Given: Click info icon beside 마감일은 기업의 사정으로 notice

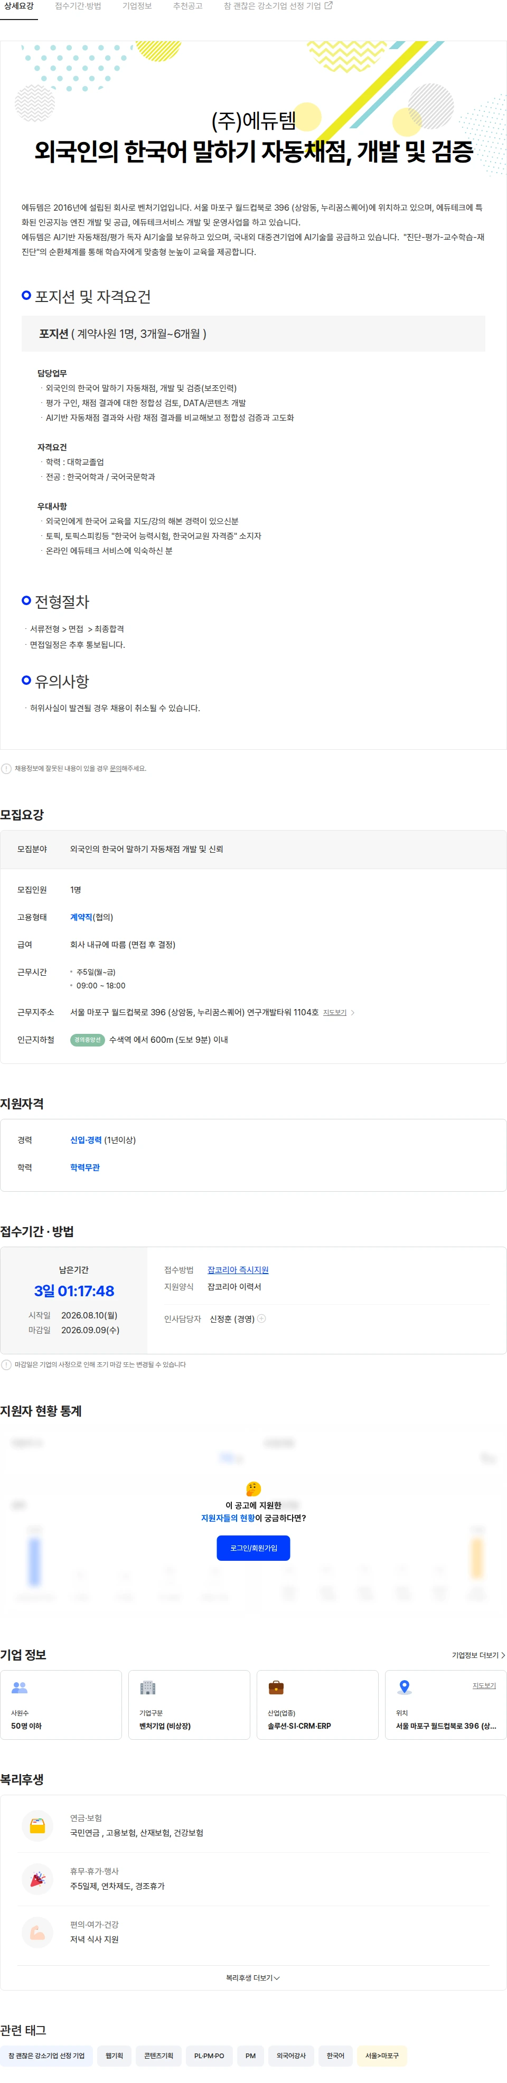Looking at the screenshot, I should coord(6,1365).
